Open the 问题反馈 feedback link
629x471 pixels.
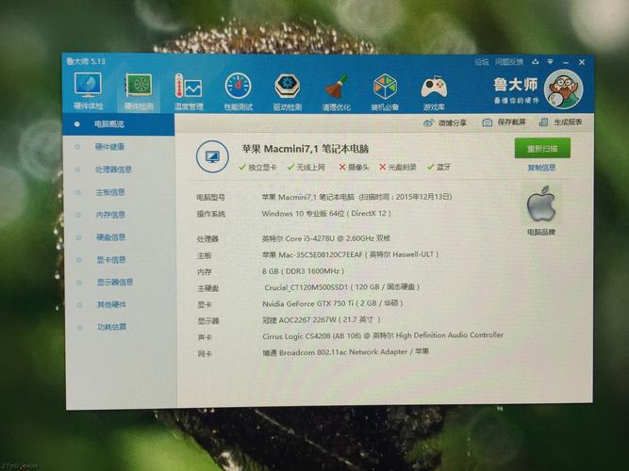pos(509,62)
